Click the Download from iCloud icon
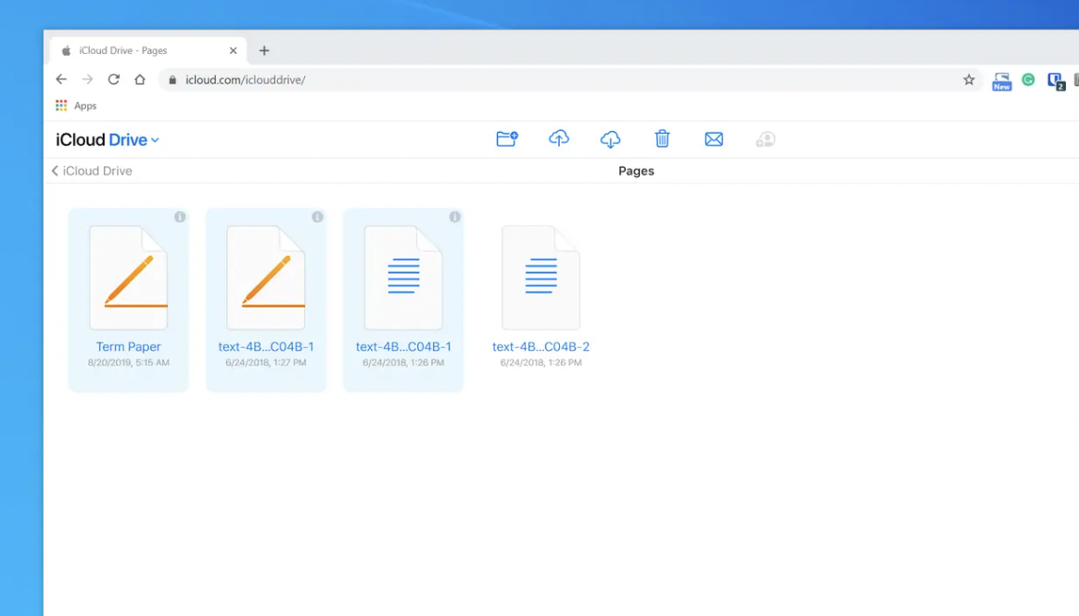The width and height of the screenshot is (1079, 616). 610,139
